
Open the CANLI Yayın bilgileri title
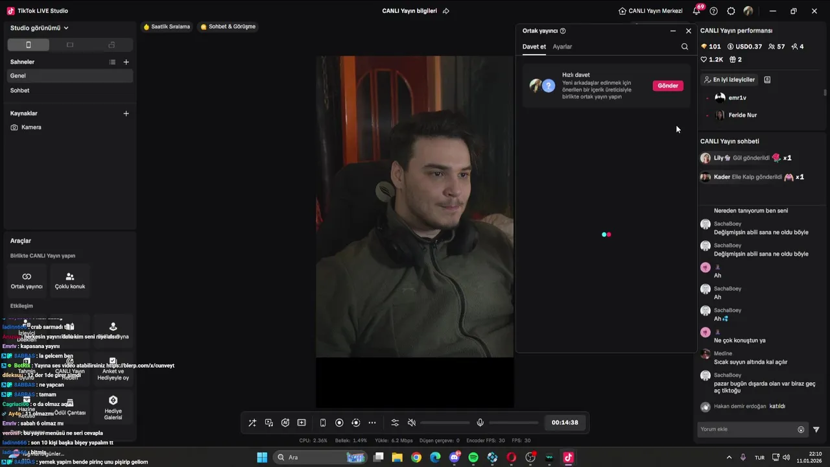pos(409,11)
